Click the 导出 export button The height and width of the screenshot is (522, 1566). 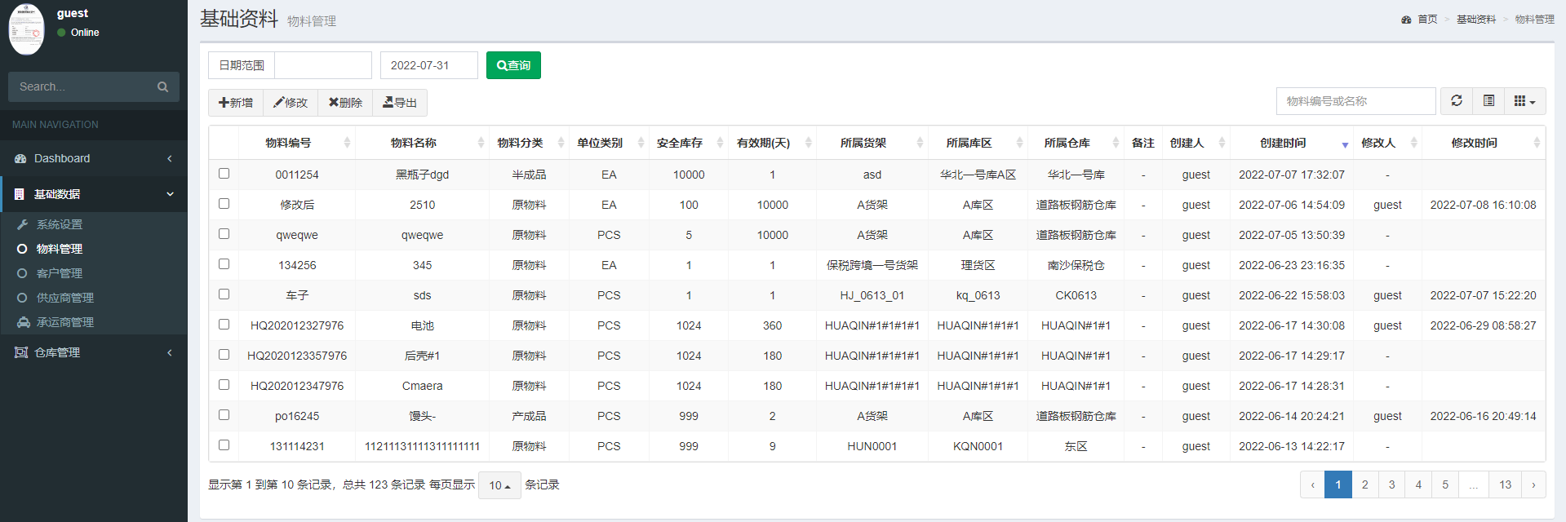pyautogui.click(x=400, y=103)
